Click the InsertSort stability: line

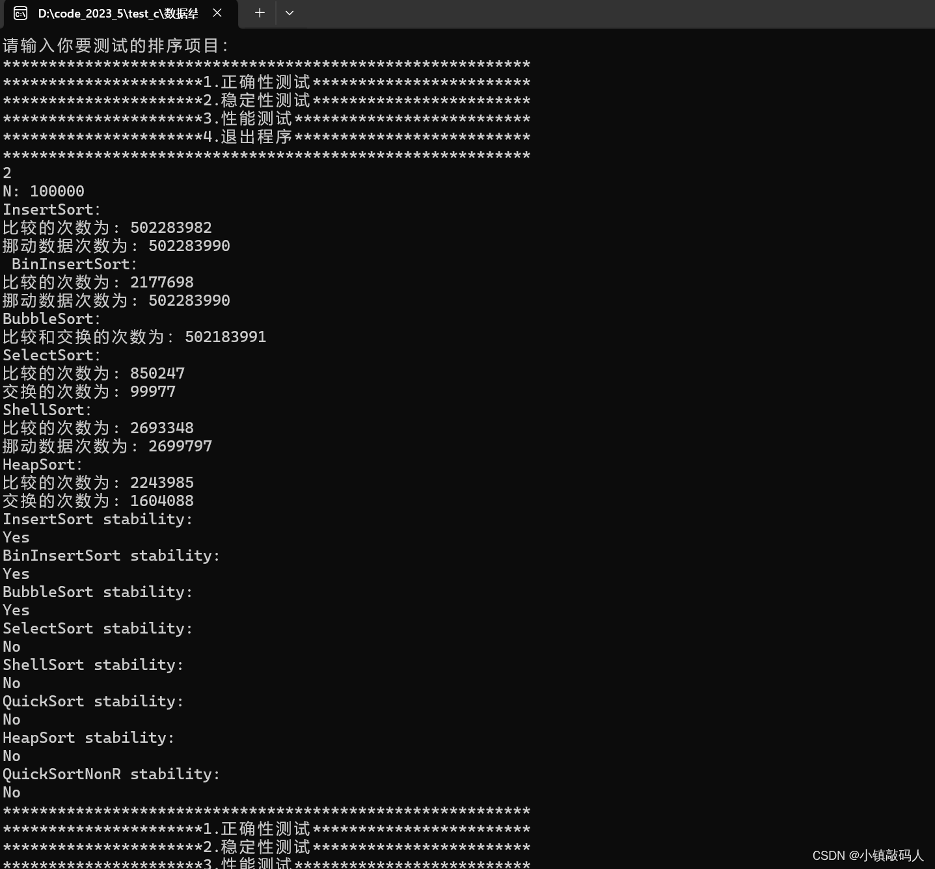pos(98,519)
